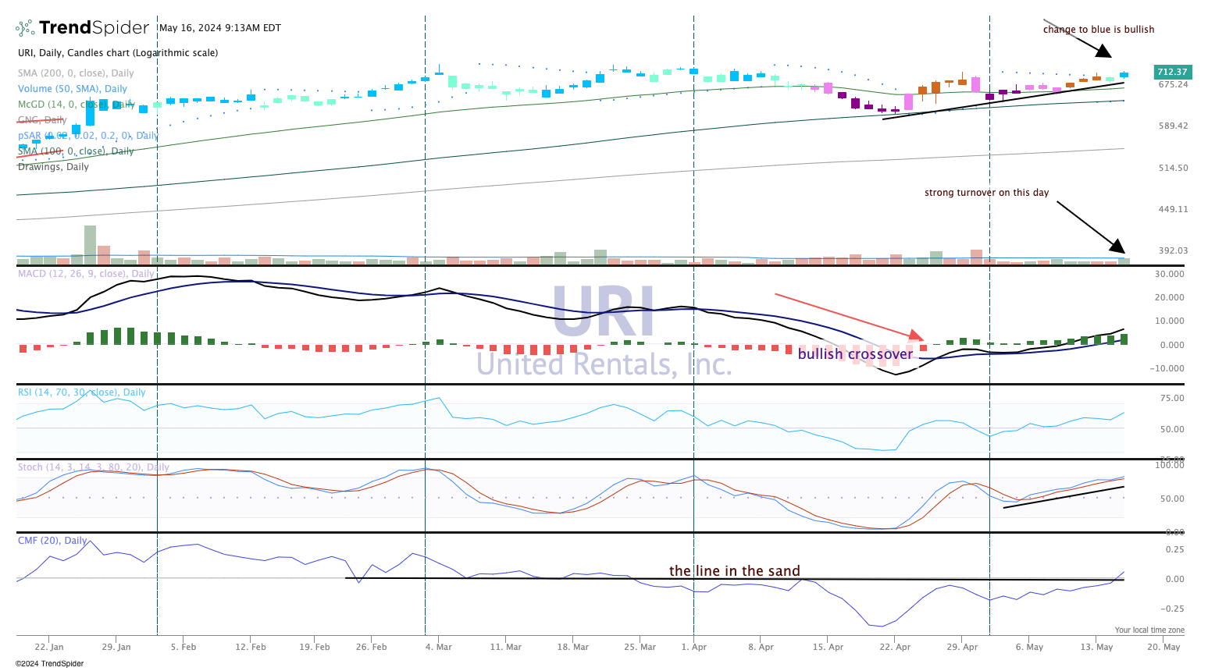1208x671 pixels.
Task: Click the 675.24 price axis label
Action: click(x=1173, y=84)
